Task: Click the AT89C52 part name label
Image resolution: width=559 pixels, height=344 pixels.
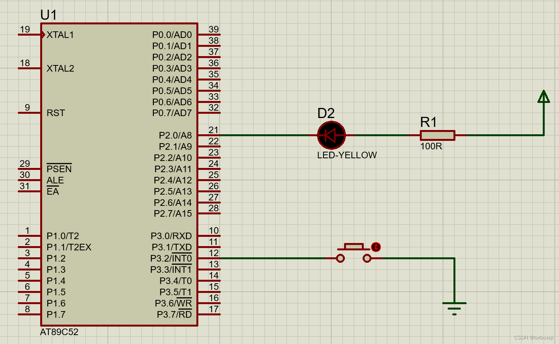Action: point(59,332)
